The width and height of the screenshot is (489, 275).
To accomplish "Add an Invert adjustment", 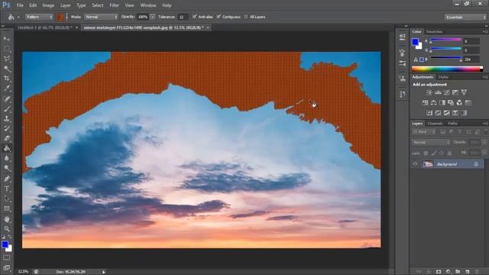I will click(x=429, y=113).
